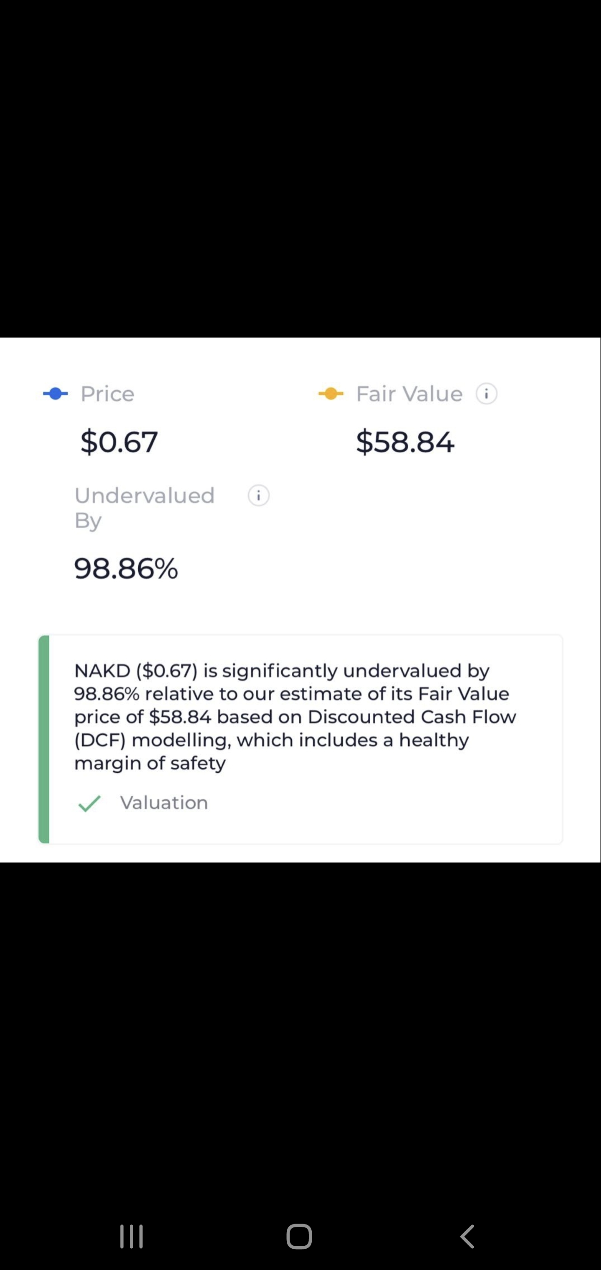This screenshot has height=1270, width=601.
Task: Open the Undervalued By info tooltip icon
Action: coord(259,495)
